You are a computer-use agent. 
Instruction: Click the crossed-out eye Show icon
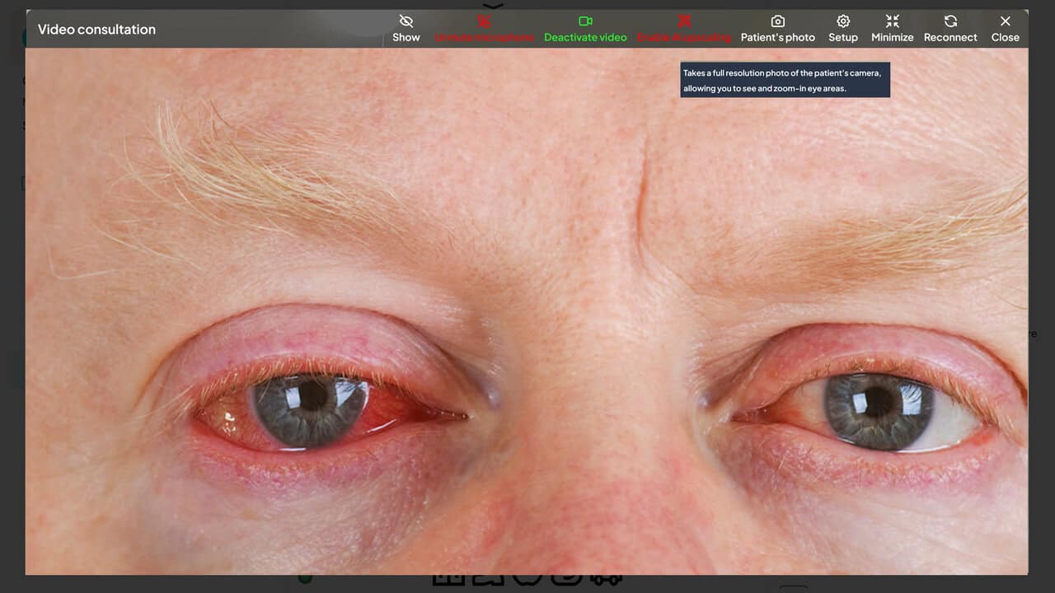406,21
